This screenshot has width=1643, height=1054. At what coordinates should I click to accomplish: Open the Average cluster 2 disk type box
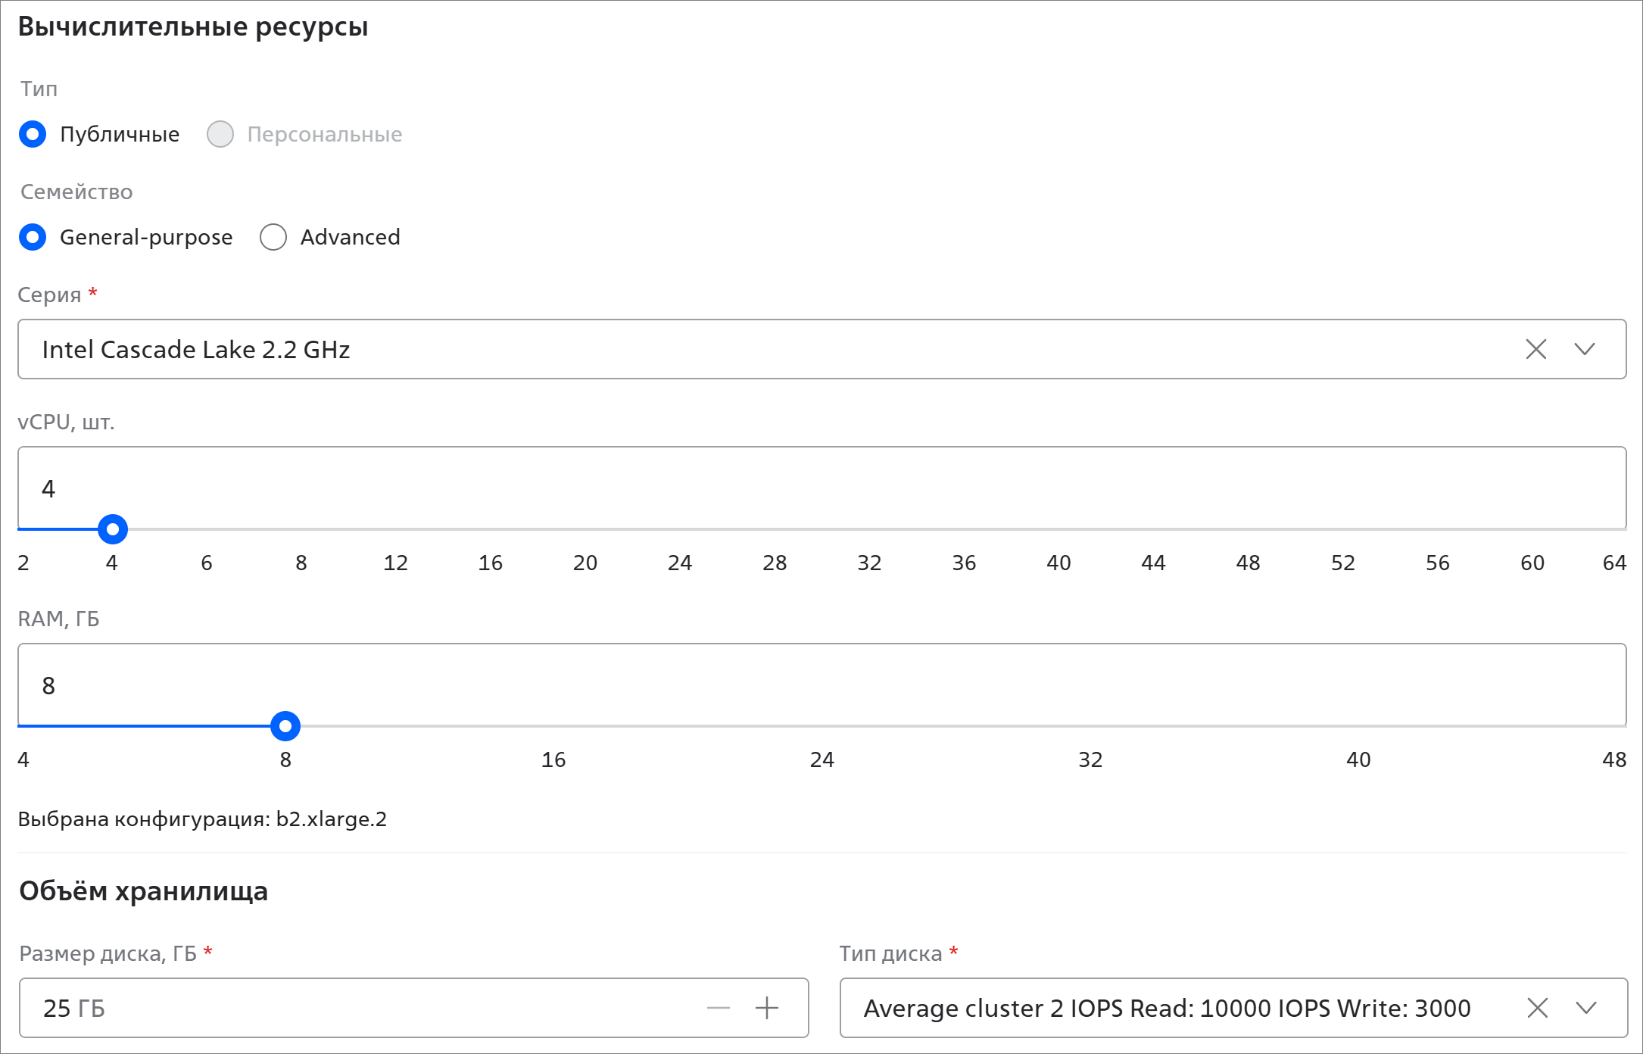[x=1233, y=1008]
